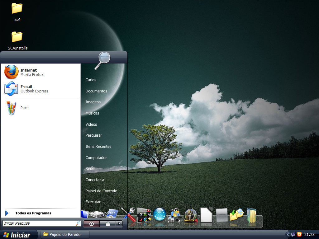The width and height of the screenshot is (319, 239).
Task: Switch to Papéis de Parede taskbar window
Action: point(64,234)
